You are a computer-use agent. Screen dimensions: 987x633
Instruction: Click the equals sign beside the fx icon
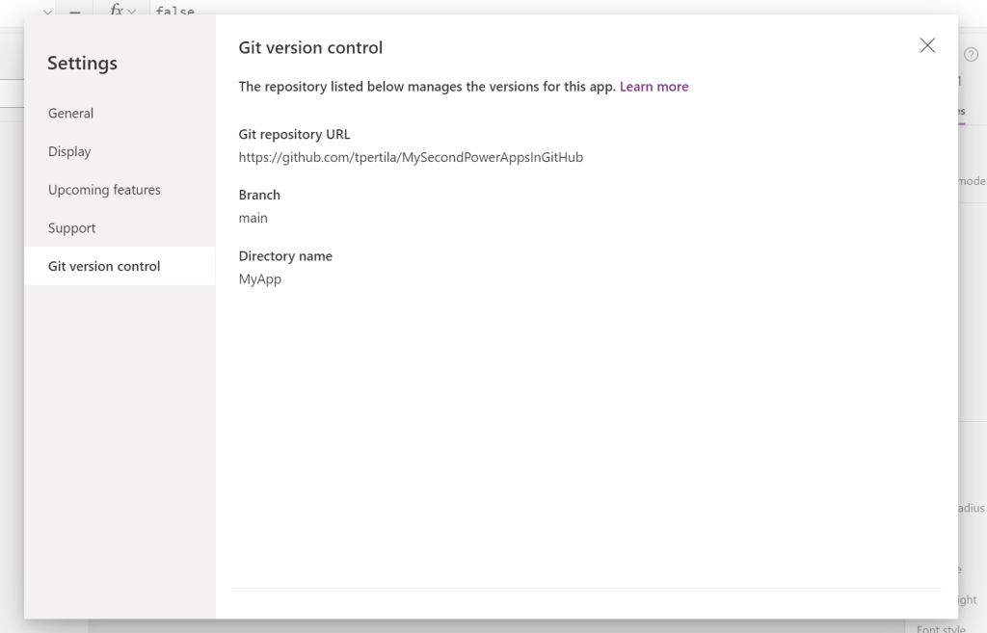(74, 12)
